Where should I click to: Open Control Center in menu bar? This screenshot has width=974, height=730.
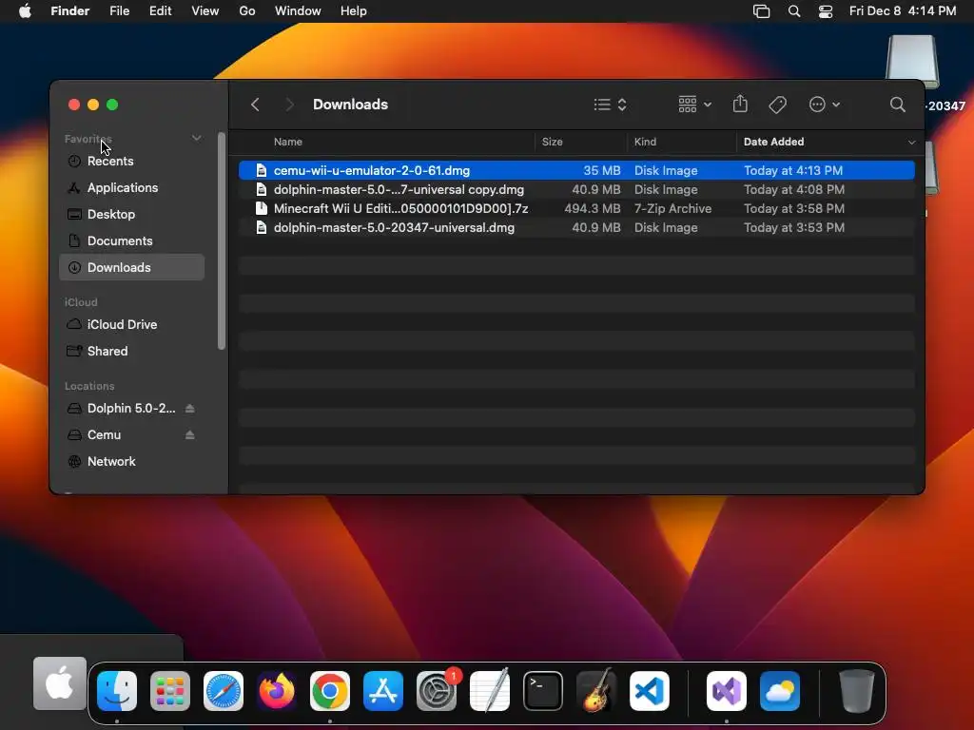[x=826, y=11]
